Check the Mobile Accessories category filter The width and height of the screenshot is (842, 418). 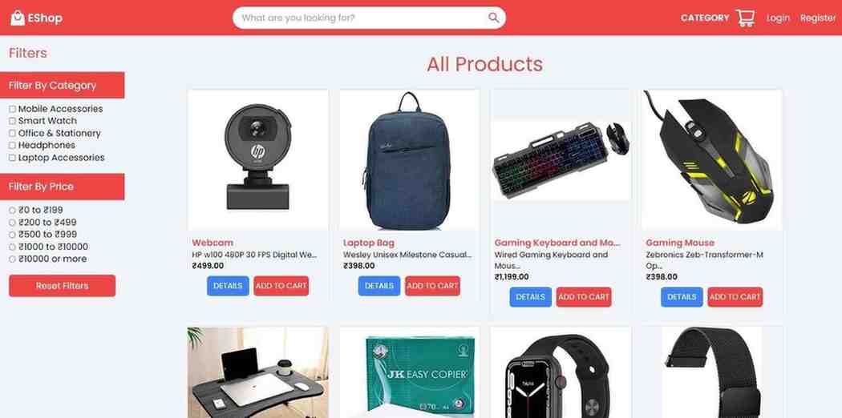click(x=12, y=109)
